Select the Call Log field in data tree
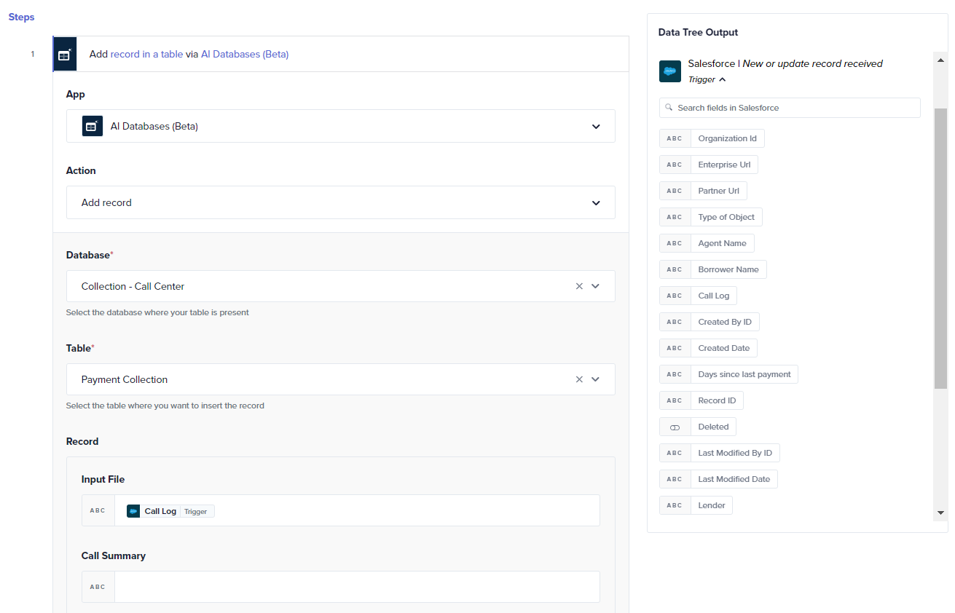This screenshot has width=955, height=613. point(698,296)
